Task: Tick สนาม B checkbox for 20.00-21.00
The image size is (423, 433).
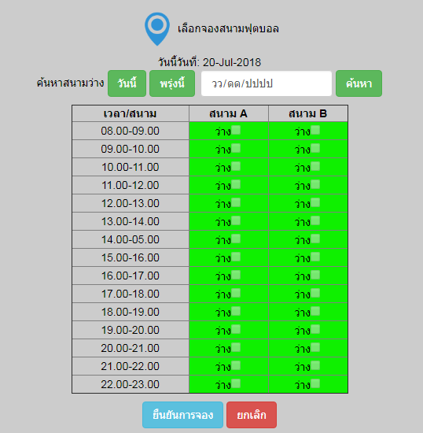Action: 315,347
